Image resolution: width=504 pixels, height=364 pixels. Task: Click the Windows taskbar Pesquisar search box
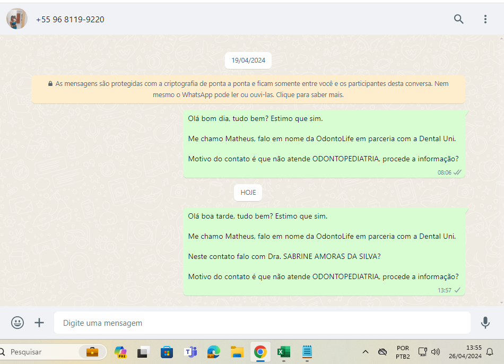click(x=53, y=352)
